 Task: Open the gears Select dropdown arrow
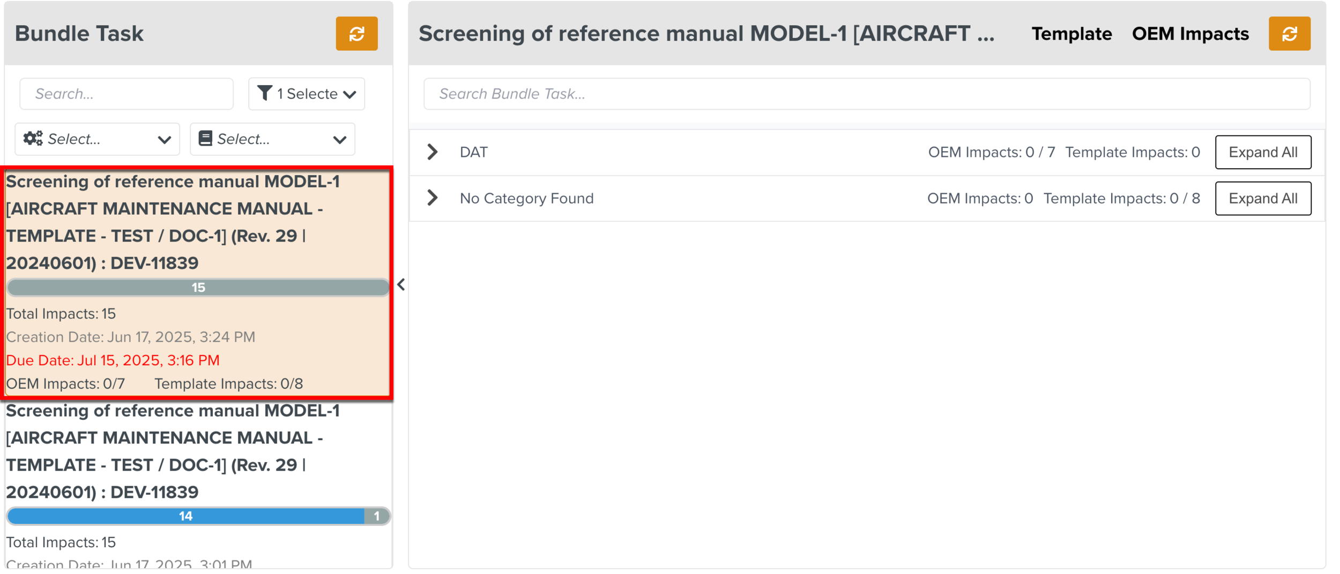[164, 140]
